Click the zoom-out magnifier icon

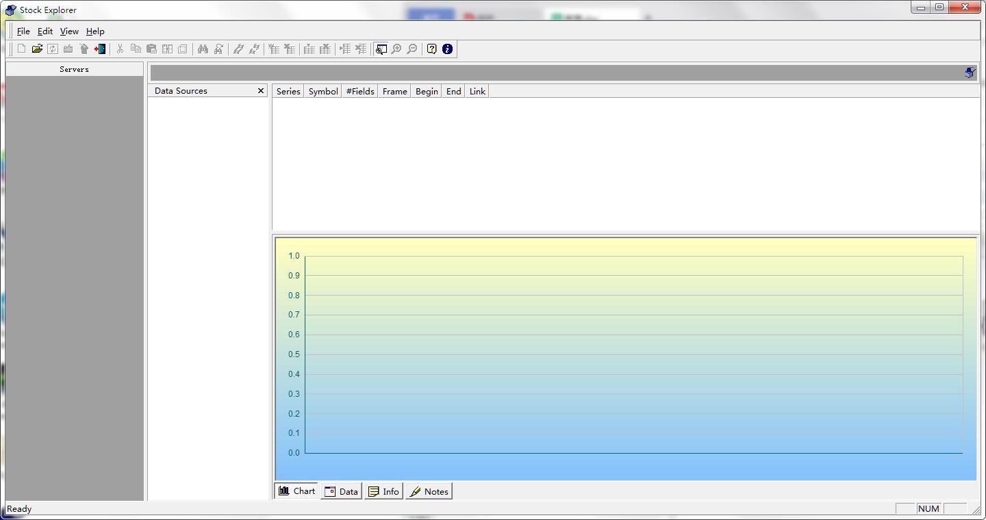[x=412, y=49]
